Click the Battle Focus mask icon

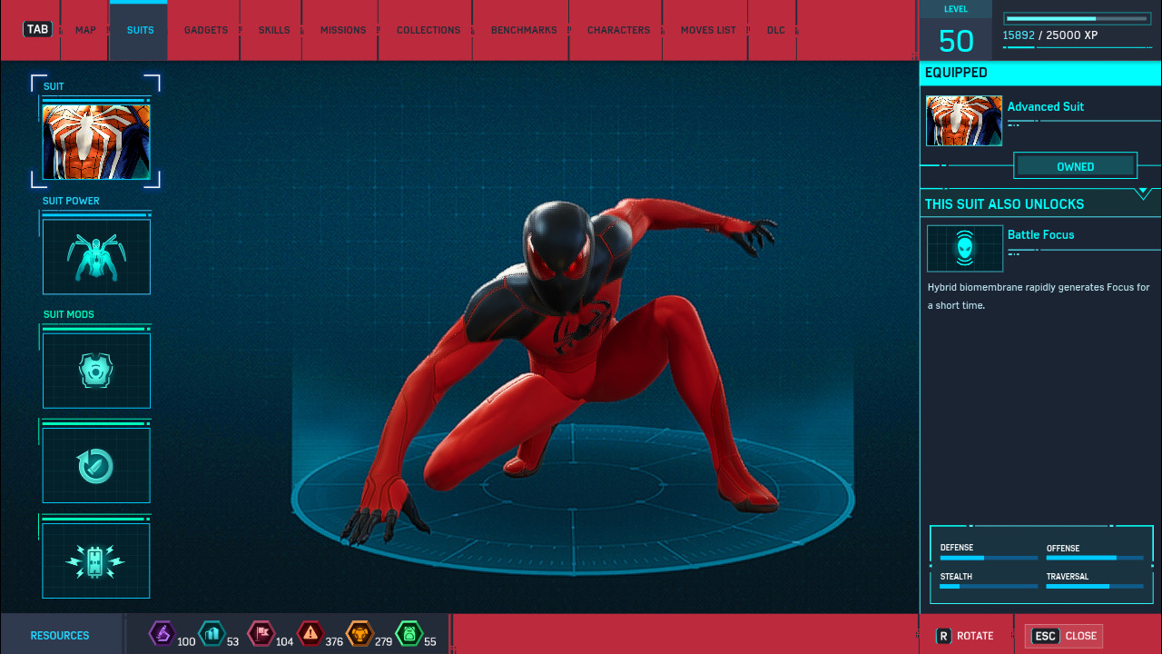[x=964, y=248]
